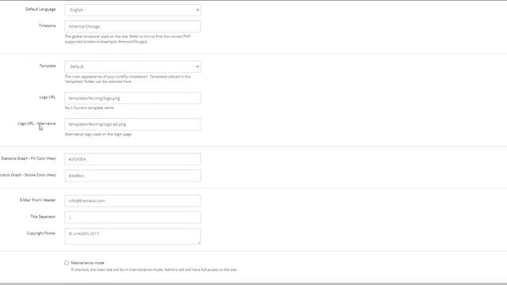Screen dimensions: 507x285
Task: Click the Logo URL field label
Action: click(x=48, y=97)
